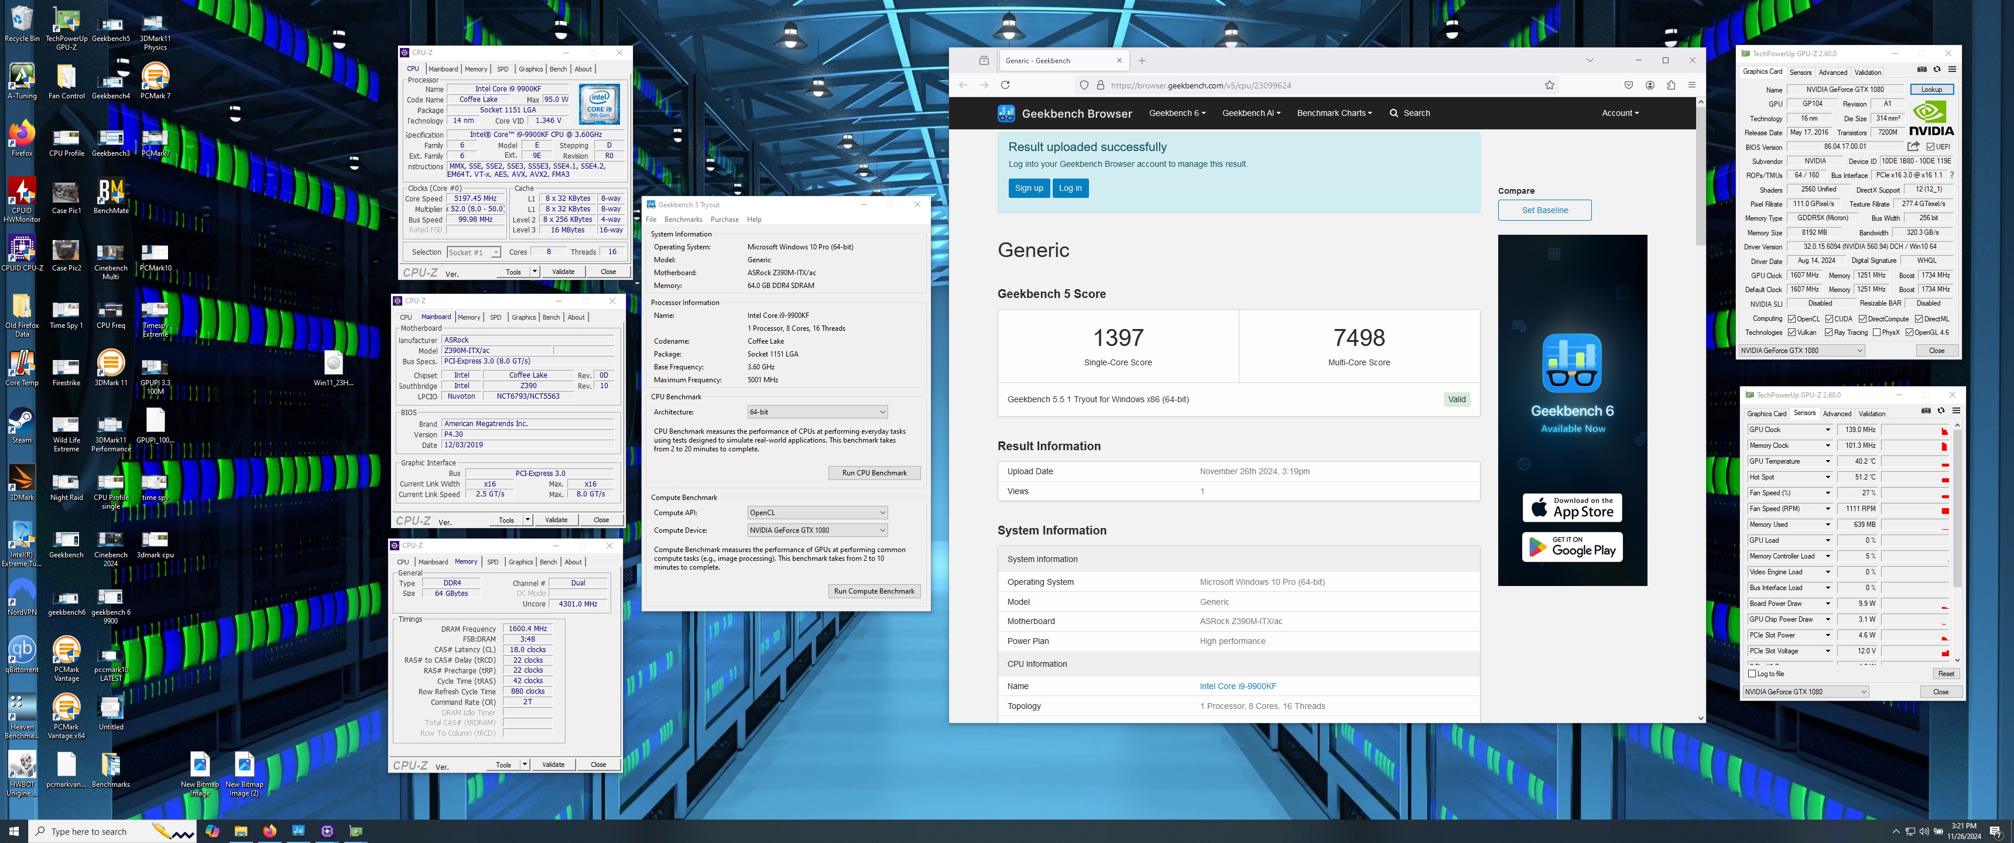Expand the Geekbench 6 nav menu

pos(1177,114)
